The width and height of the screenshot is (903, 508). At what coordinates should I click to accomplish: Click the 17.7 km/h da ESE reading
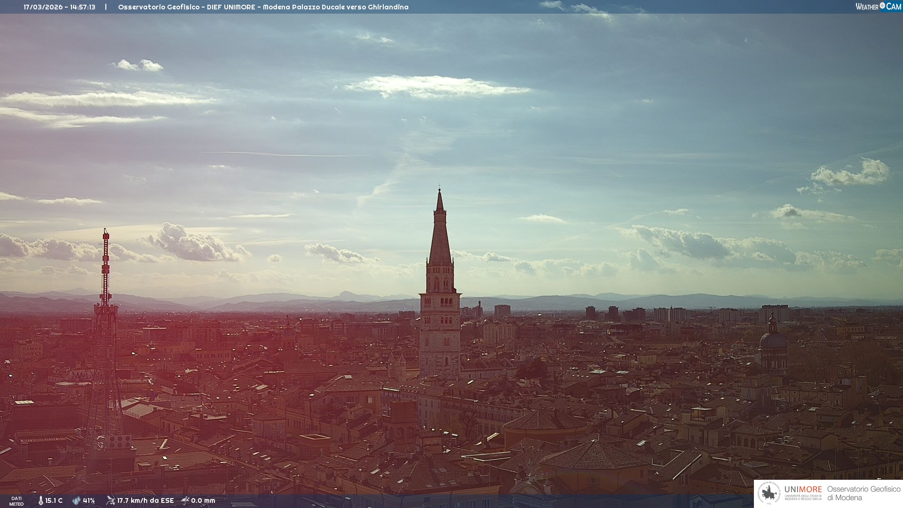pyautogui.click(x=145, y=500)
